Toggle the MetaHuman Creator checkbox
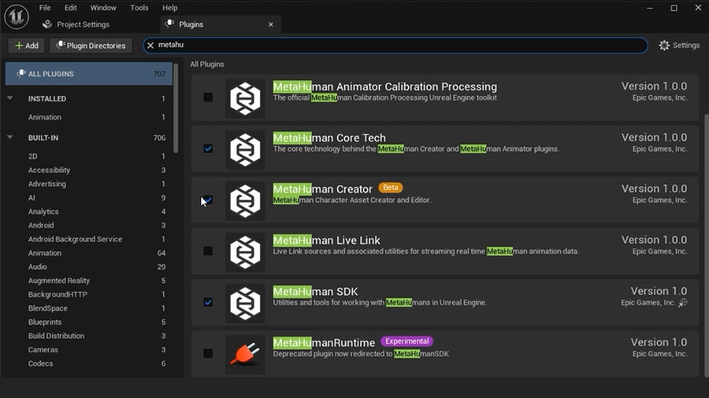 [x=208, y=200]
